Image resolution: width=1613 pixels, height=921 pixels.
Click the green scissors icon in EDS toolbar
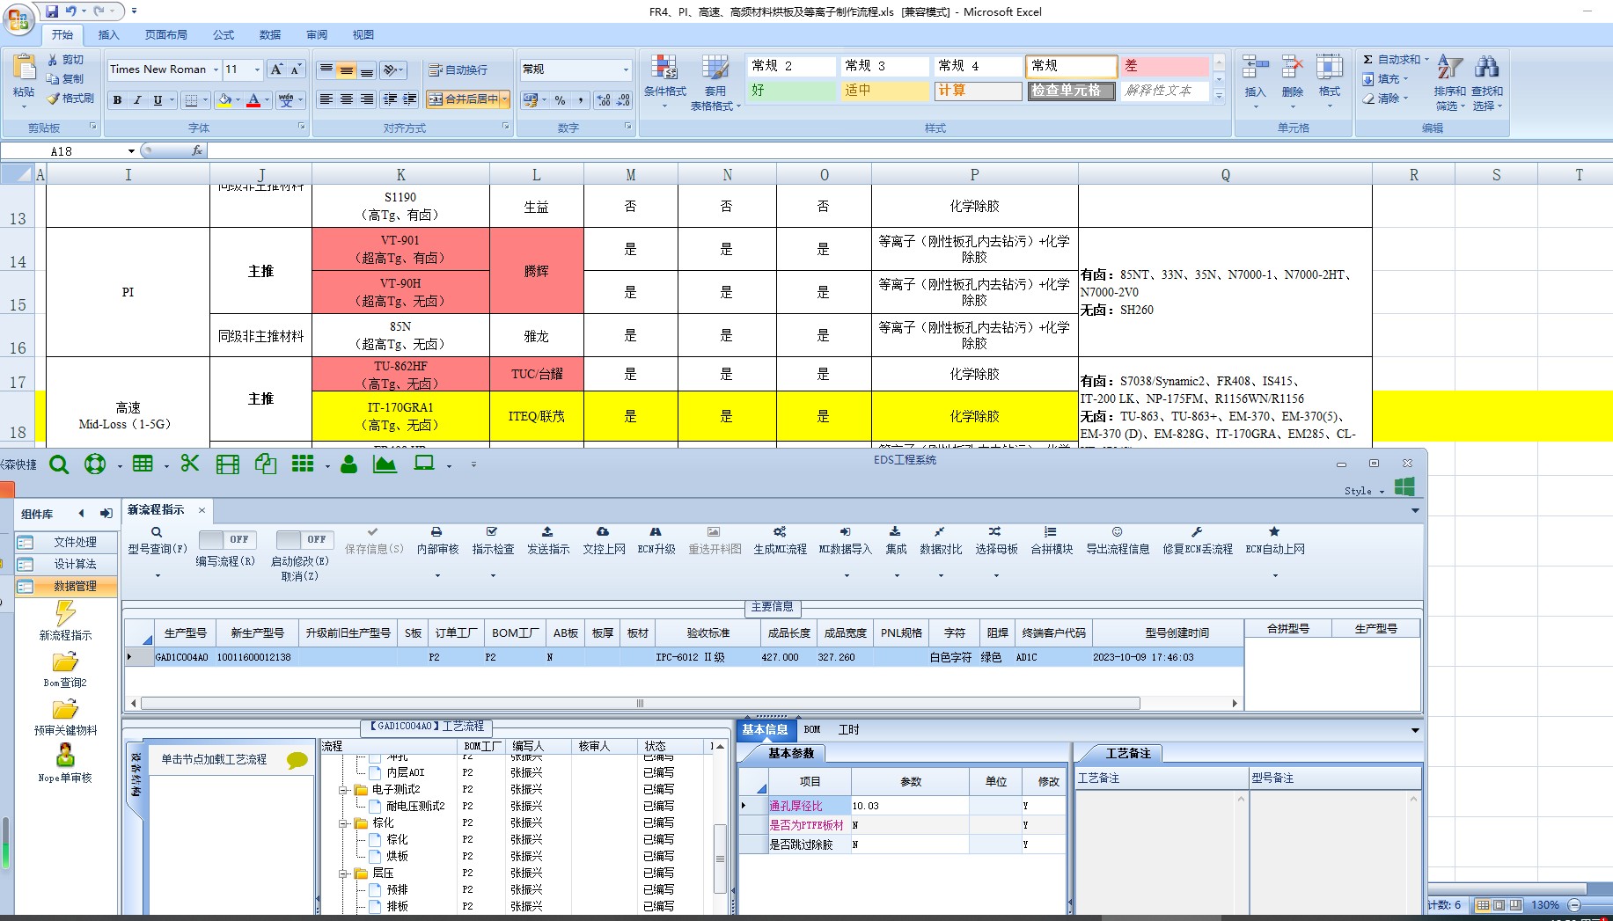[x=189, y=464]
